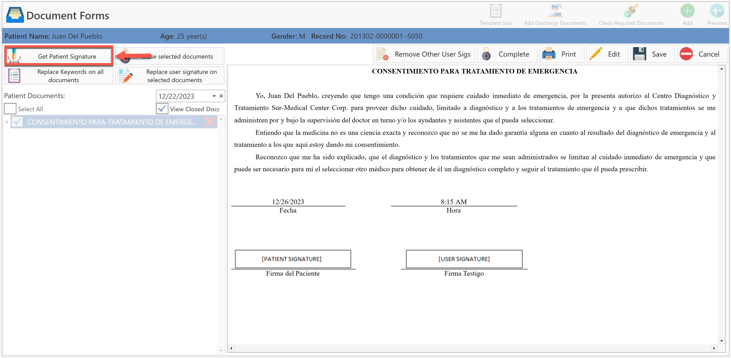
Task: Click the document icon on Remove Other User Sigs
Action: click(x=382, y=54)
